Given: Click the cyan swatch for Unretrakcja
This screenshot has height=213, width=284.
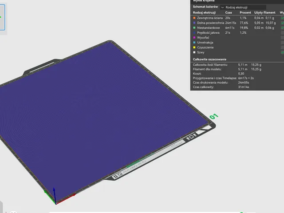Looking at the screenshot, I should click(194, 43).
